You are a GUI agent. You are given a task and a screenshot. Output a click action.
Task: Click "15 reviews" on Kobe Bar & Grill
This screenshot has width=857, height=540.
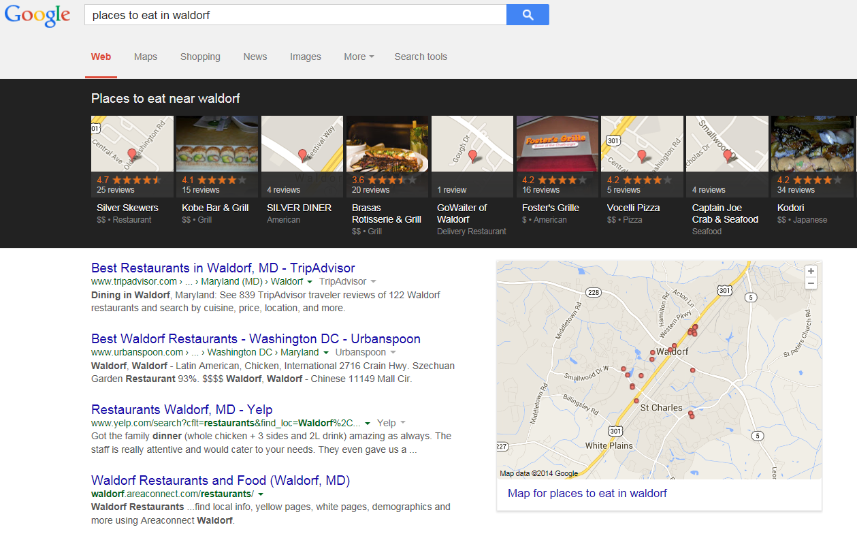201,190
